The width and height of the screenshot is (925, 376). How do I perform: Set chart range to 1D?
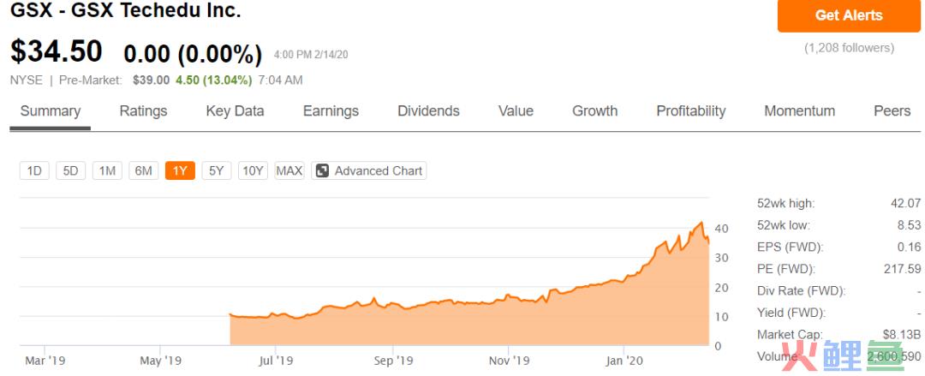(x=34, y=170)
